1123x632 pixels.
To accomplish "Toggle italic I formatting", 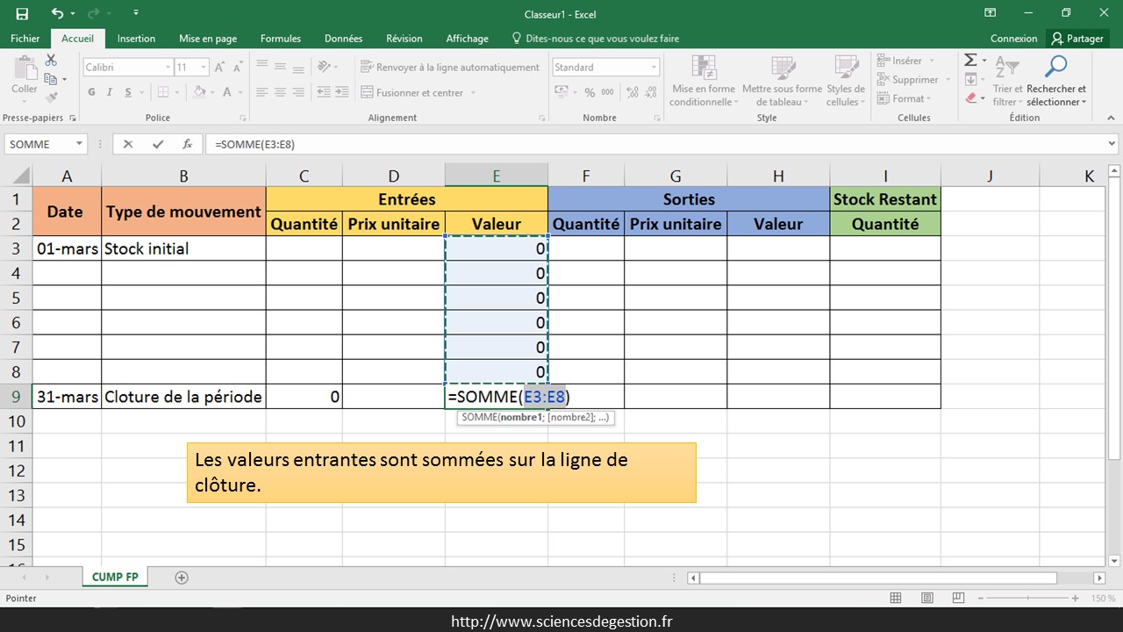I will (x=110, y=92).
